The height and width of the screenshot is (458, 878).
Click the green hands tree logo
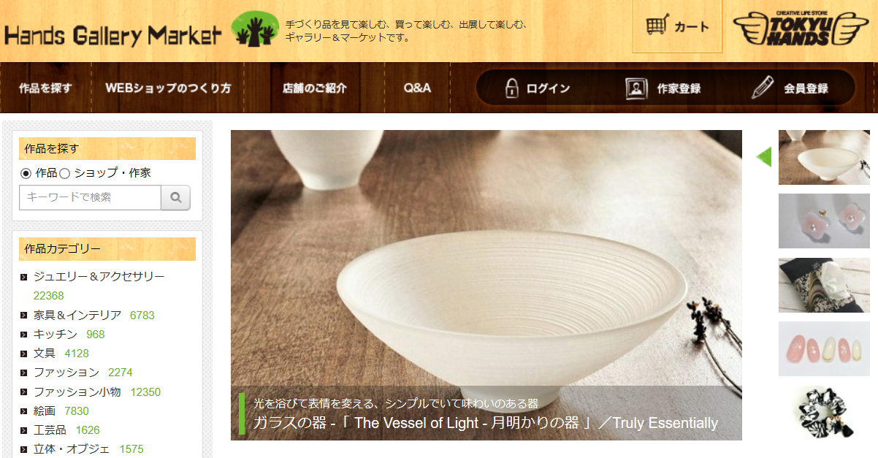(x=254, y=29)
